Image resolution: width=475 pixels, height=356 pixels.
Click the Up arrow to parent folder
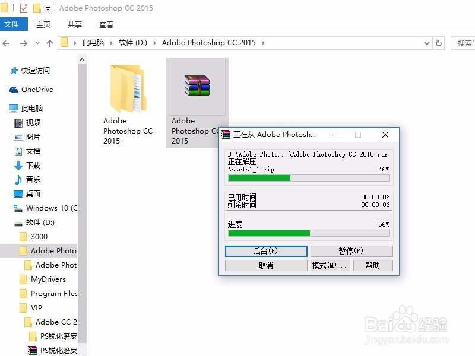pyautogui.click(x=50, y=42)
